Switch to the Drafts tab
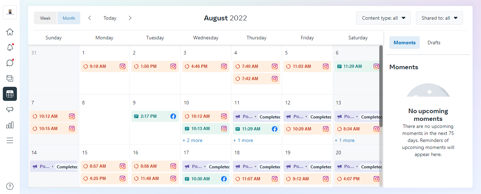 tap(434, 43)
